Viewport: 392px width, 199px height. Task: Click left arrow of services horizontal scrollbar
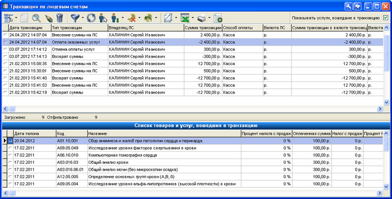5,193
